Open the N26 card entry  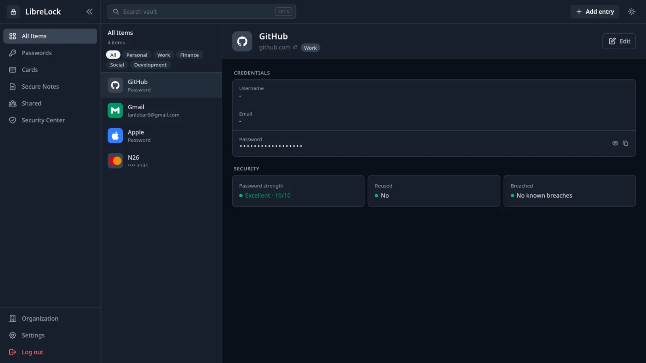[x=161, y=161]
